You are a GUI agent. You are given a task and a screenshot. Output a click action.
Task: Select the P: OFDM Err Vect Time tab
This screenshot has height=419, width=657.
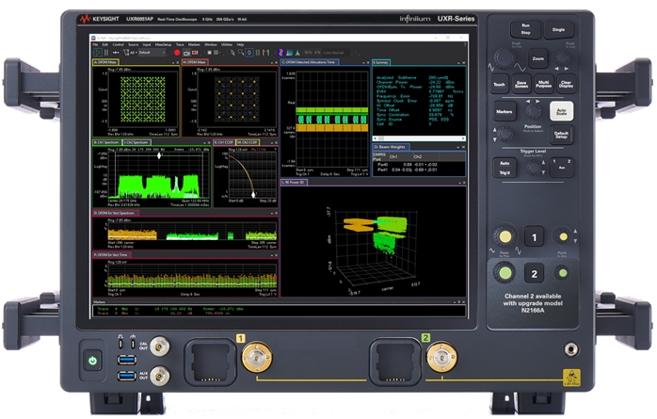click(111, 255)
